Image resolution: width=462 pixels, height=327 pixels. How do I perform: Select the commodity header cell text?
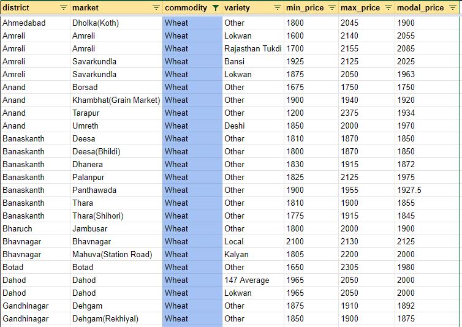tap(186, 8)
